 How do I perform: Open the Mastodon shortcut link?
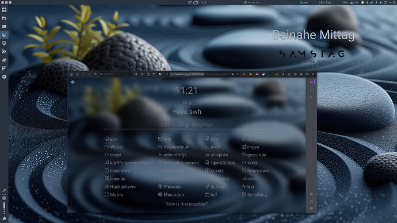tap(171, 195)
